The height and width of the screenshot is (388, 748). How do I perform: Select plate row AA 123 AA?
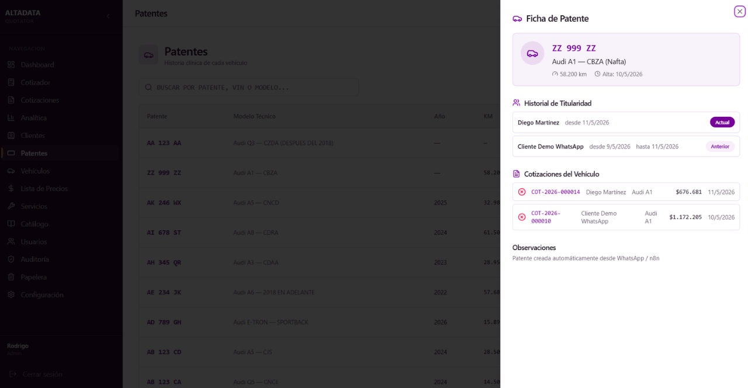pyautogui.click(x=319, y=143)
